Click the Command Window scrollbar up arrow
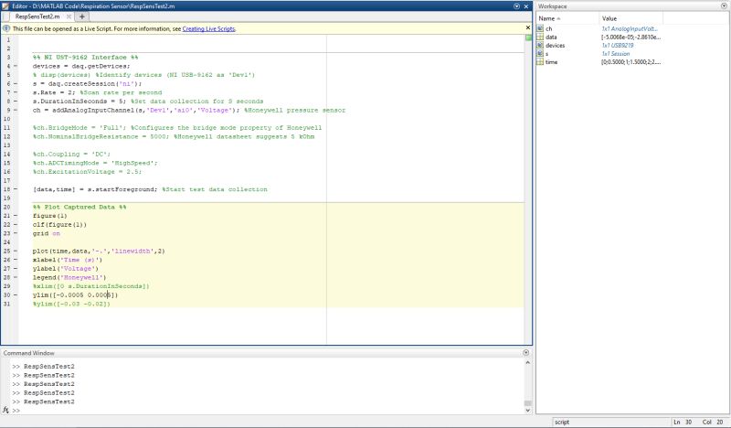 (x=528, y=363)
